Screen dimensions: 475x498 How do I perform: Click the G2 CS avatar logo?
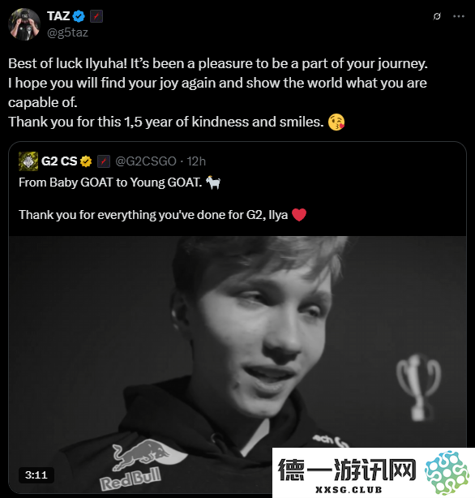point(28,161)
